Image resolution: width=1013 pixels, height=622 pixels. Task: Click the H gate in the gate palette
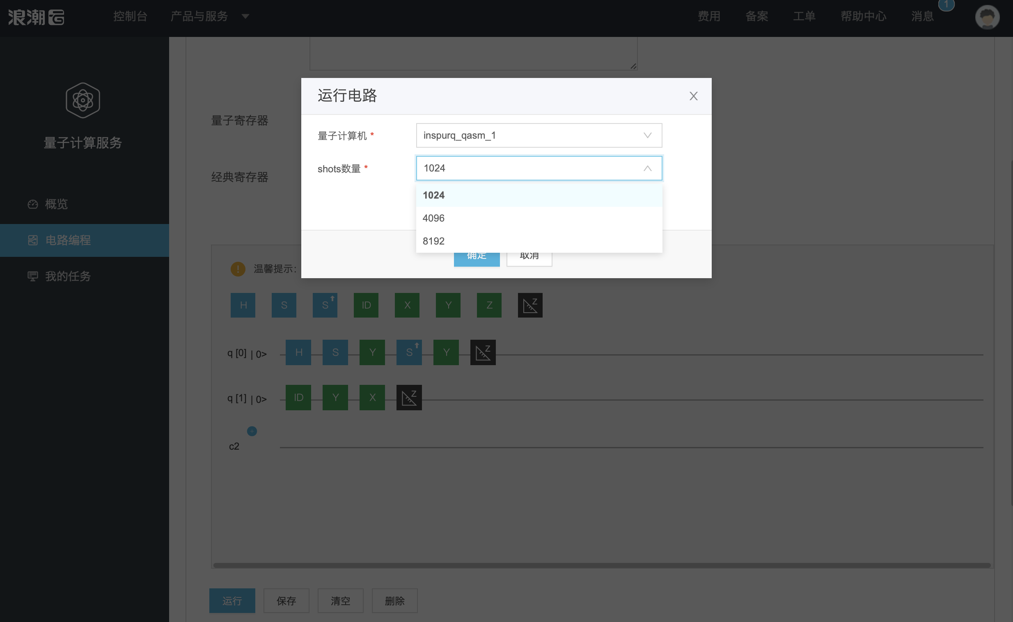(x=243, y=305)
